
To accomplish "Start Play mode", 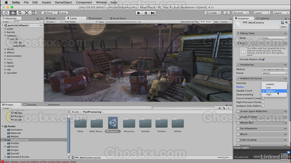I will point(139,13).
